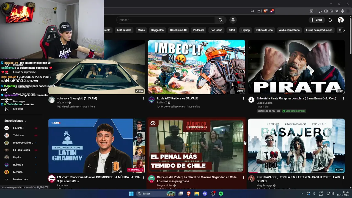
Task: Open options menu for Cárceles del Poder video
Action: tap(243, 178)
